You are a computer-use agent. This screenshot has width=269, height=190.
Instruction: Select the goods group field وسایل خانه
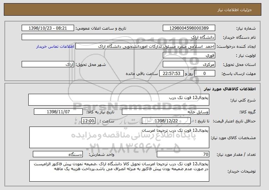click(166, 112)
